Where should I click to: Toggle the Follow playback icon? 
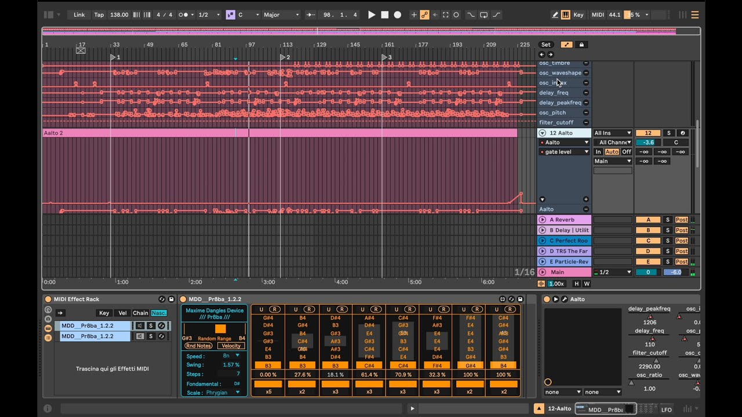click(x=311, y=14)
